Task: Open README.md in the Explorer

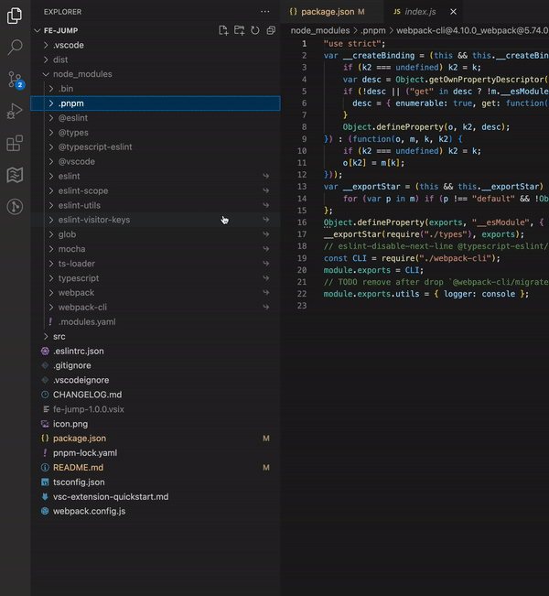Action: pyautogui.click(x=156, y=468)
